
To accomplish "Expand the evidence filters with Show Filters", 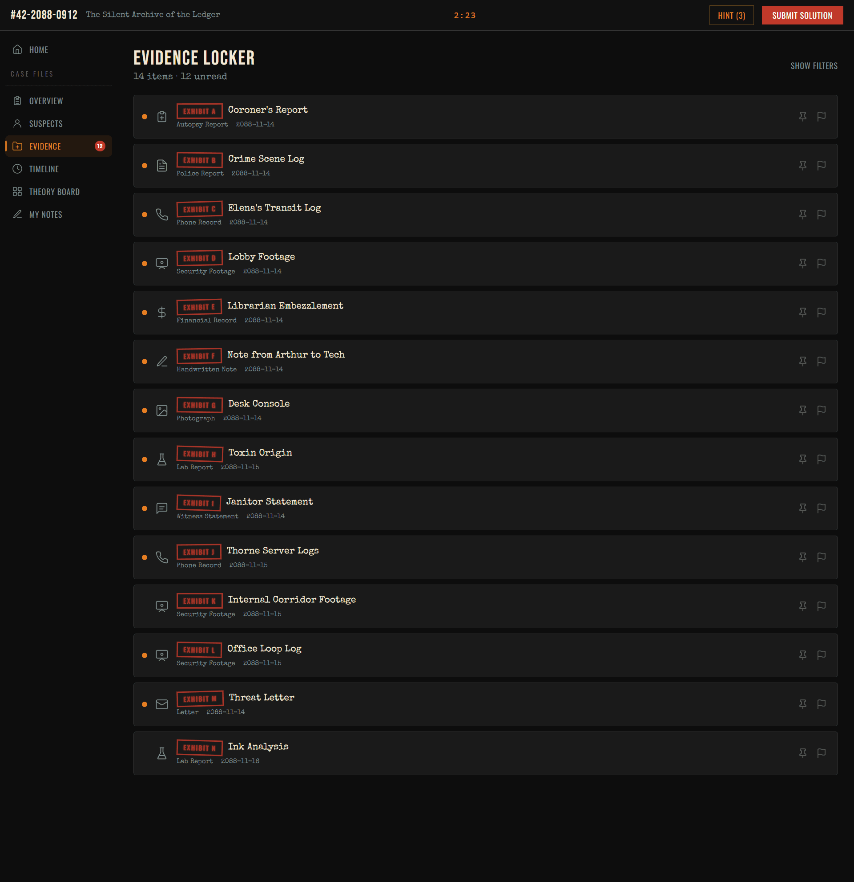I will pos(814,66).
